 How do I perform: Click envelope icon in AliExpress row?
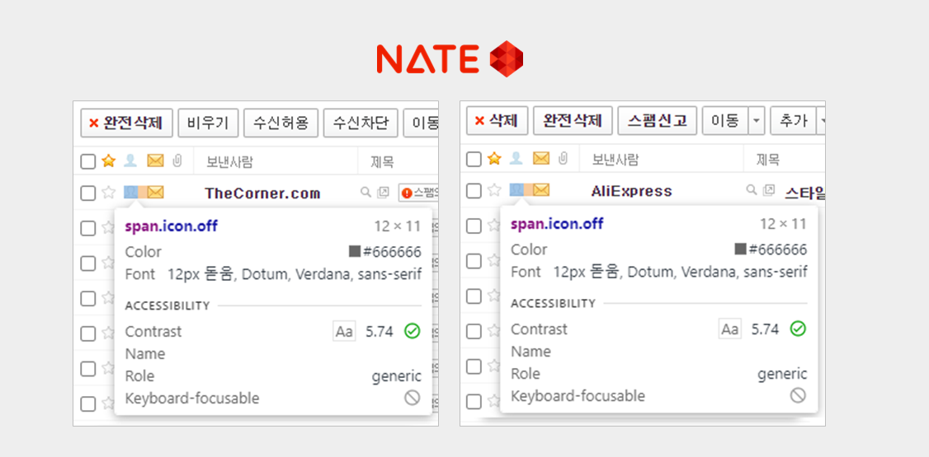click(541, 189)
